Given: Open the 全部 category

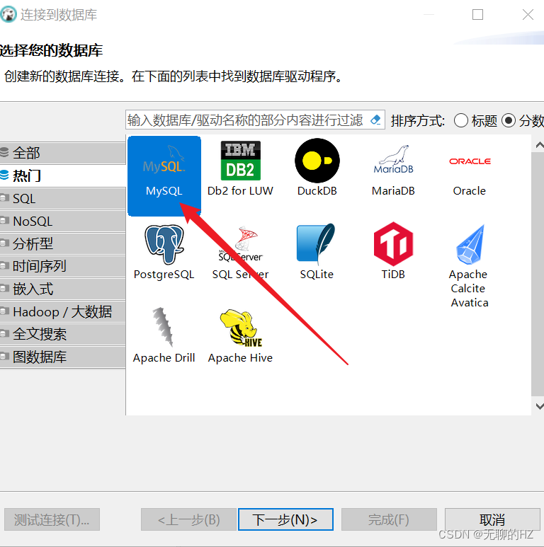Looking at the screenshot, I should 63,153.
